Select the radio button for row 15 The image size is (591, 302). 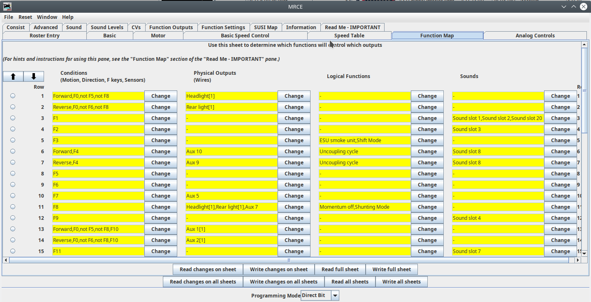point(13,251)
